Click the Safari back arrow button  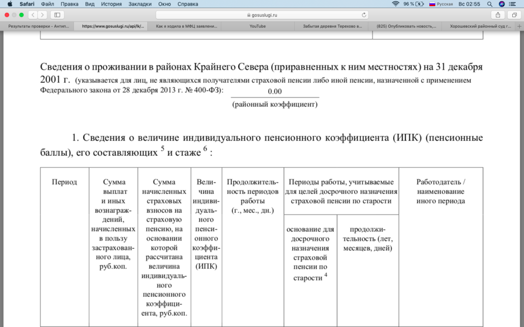tap(33, 15)
